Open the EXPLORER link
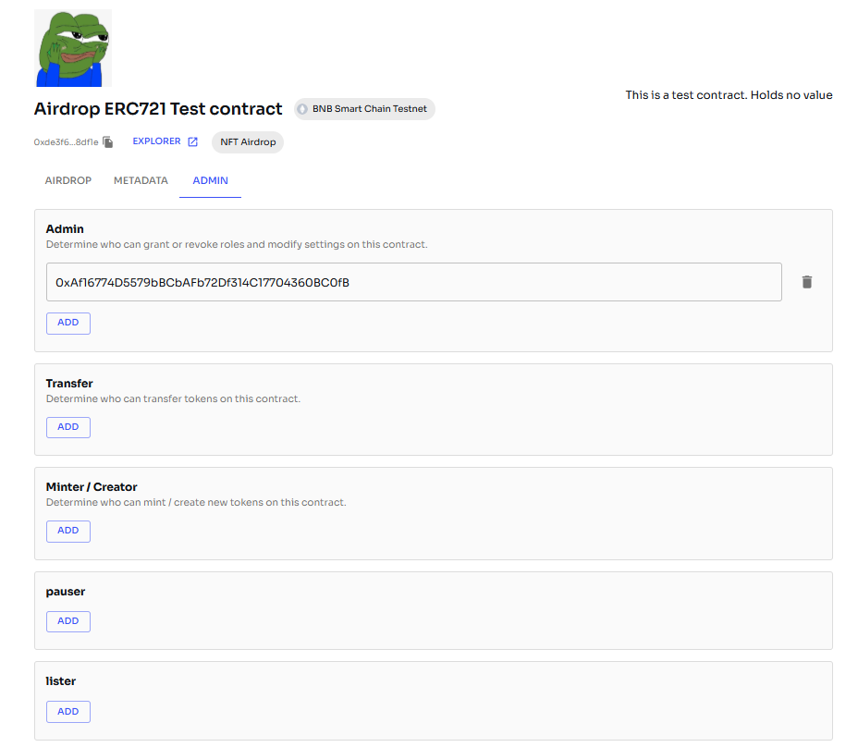Image resolution: width=858 pixels, height=747 pixels. tap(157, 141)
